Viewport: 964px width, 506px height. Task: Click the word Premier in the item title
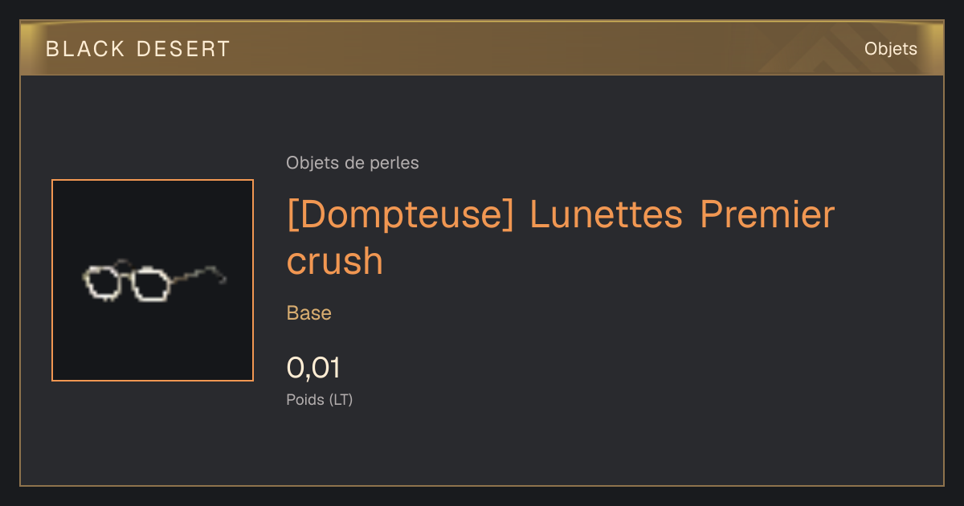(x=767, y=215)
